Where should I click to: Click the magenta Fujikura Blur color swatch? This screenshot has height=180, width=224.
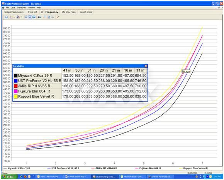[15, 91]
